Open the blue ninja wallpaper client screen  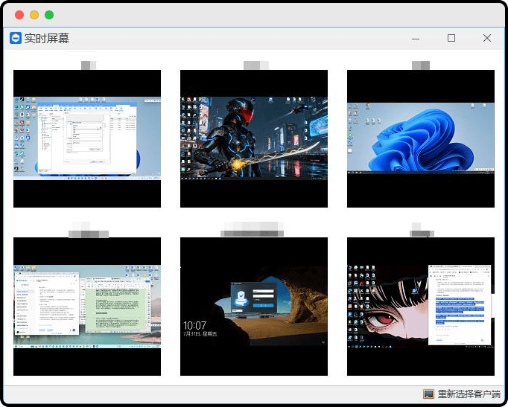(254, 138)
